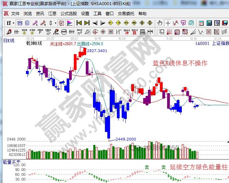
Task: Jump to last bar with skip-forward arrow
Action: pos(87,23)
